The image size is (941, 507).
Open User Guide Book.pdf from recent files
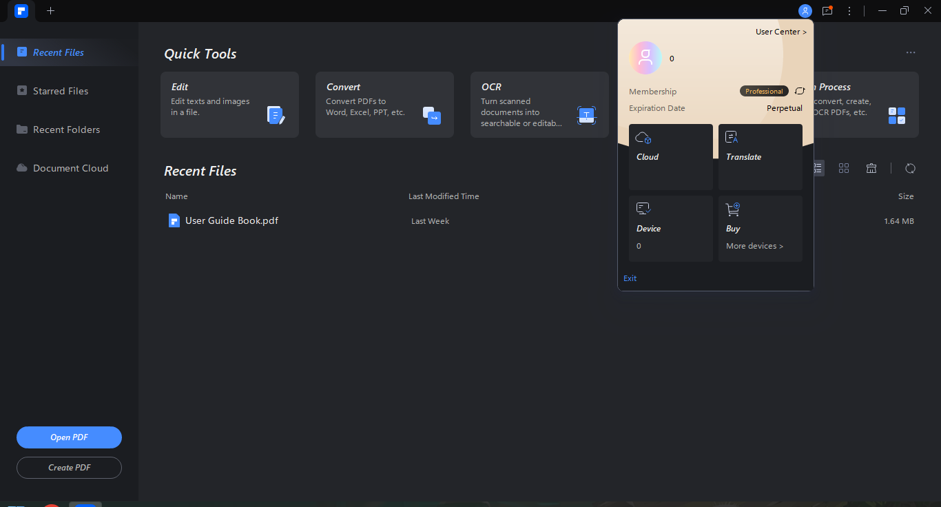click(x=231, y=220)
